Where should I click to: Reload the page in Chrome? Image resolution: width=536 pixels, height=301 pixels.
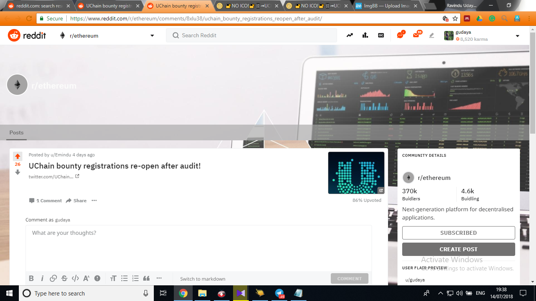point(29,18)
